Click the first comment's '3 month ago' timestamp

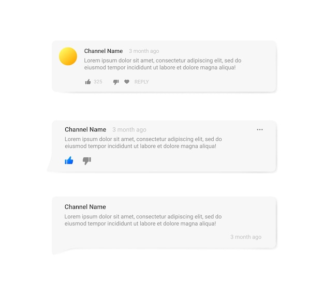click(144, 51)
